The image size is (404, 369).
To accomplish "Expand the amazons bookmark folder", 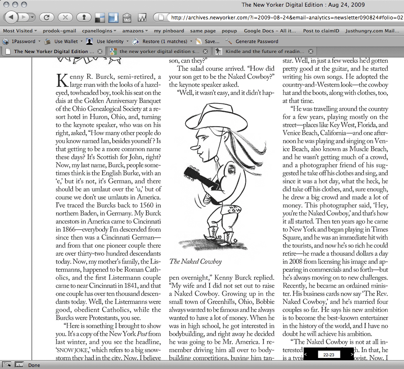I will (x=135, y=31).
